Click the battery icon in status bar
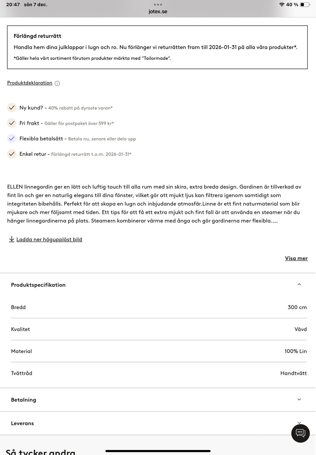This screenshot has width=316, height=455. coord(304,5)
